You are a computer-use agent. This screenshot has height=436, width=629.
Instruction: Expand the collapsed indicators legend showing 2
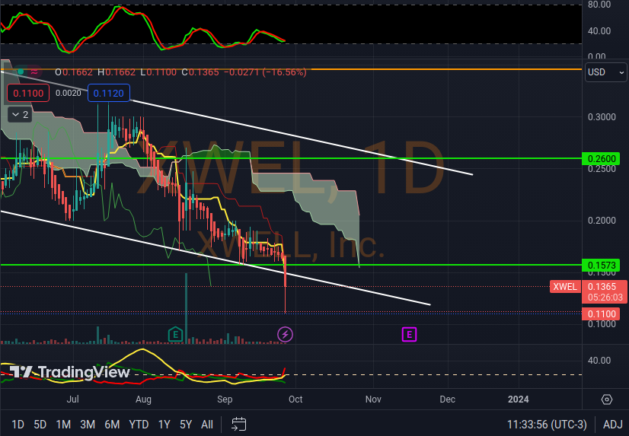coord(20,115)
